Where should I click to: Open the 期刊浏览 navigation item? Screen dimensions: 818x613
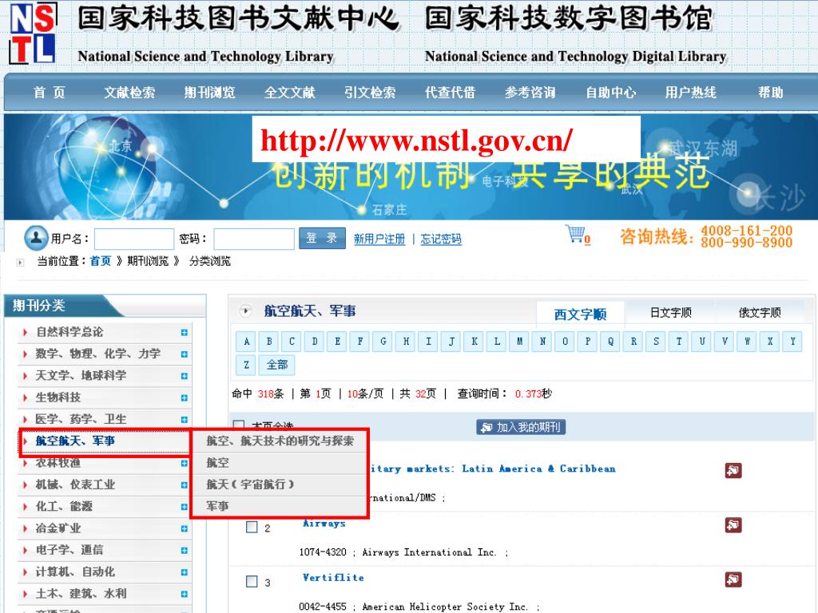point(209,93)
